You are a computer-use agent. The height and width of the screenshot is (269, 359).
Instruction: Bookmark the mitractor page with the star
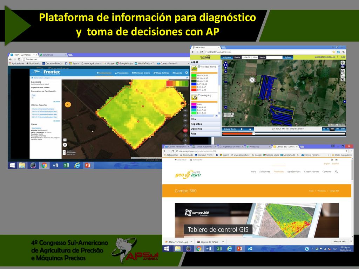click(334, 52)
